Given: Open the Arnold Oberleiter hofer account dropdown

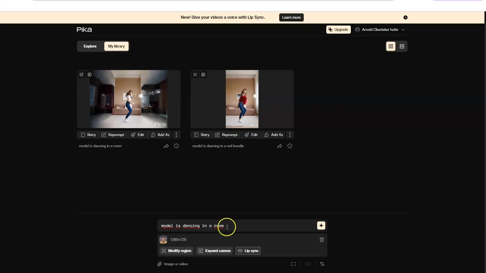Looking at the screenshot, I should coord(380,30).
